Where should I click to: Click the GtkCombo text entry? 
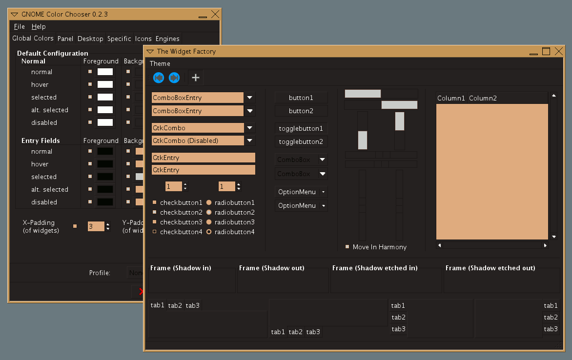tap(198, 128)
